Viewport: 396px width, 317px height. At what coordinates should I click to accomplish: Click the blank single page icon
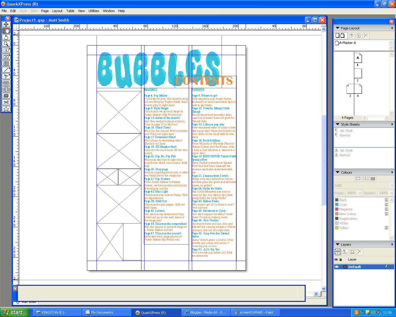[x=338, y=36]
